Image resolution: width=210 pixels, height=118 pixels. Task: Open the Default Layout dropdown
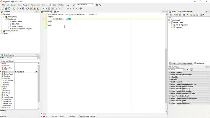pyautogui.click(x=93, y=5)
